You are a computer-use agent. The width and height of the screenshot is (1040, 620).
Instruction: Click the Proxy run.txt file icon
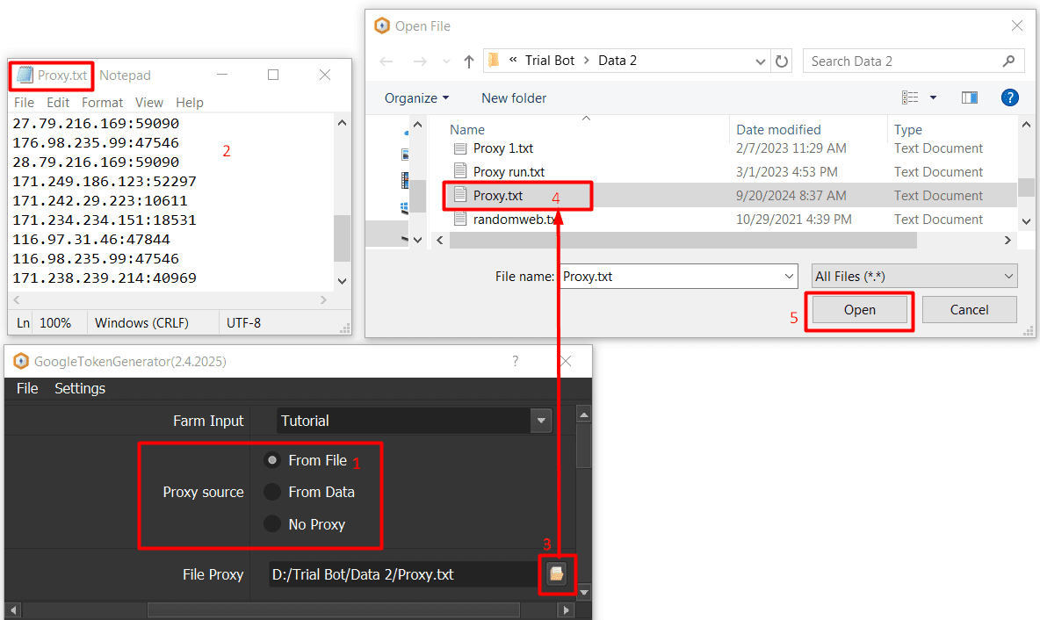tap(460, 171)
